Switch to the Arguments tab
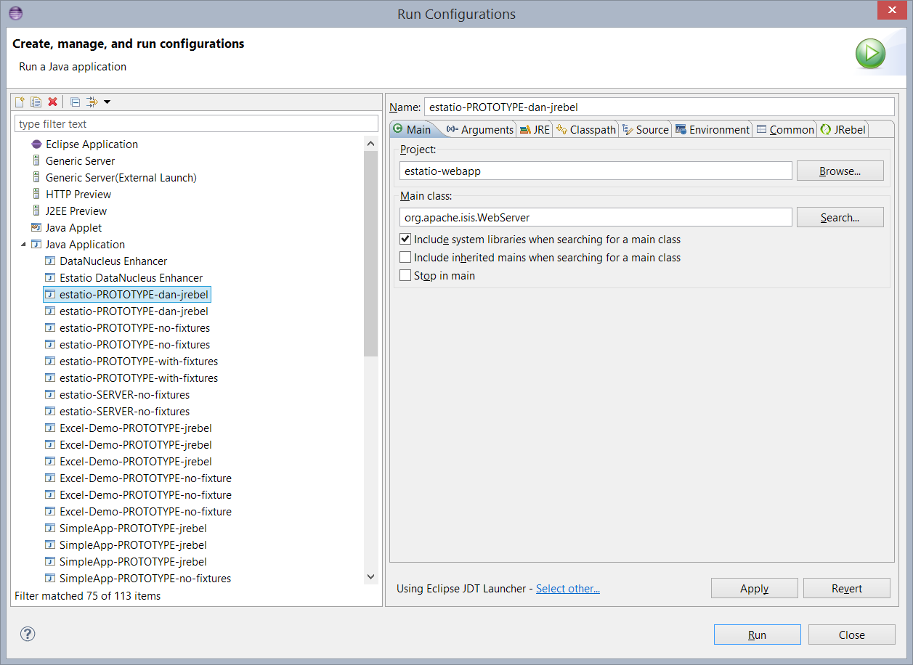 tap(479, 129)
